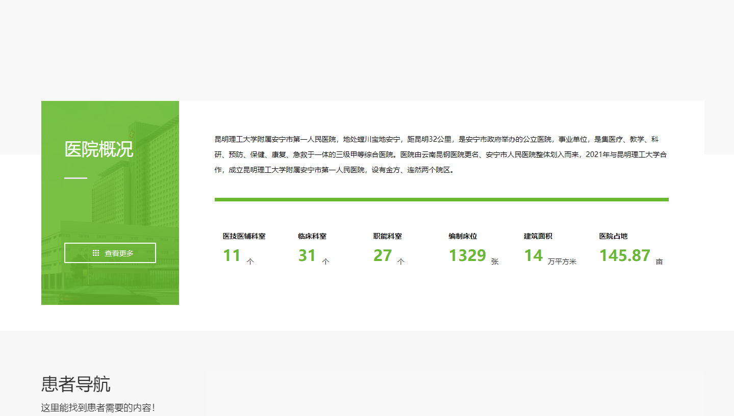Click the number 27 under 职能科室
This screenshot has width=734, height=416.
[383, 255]
